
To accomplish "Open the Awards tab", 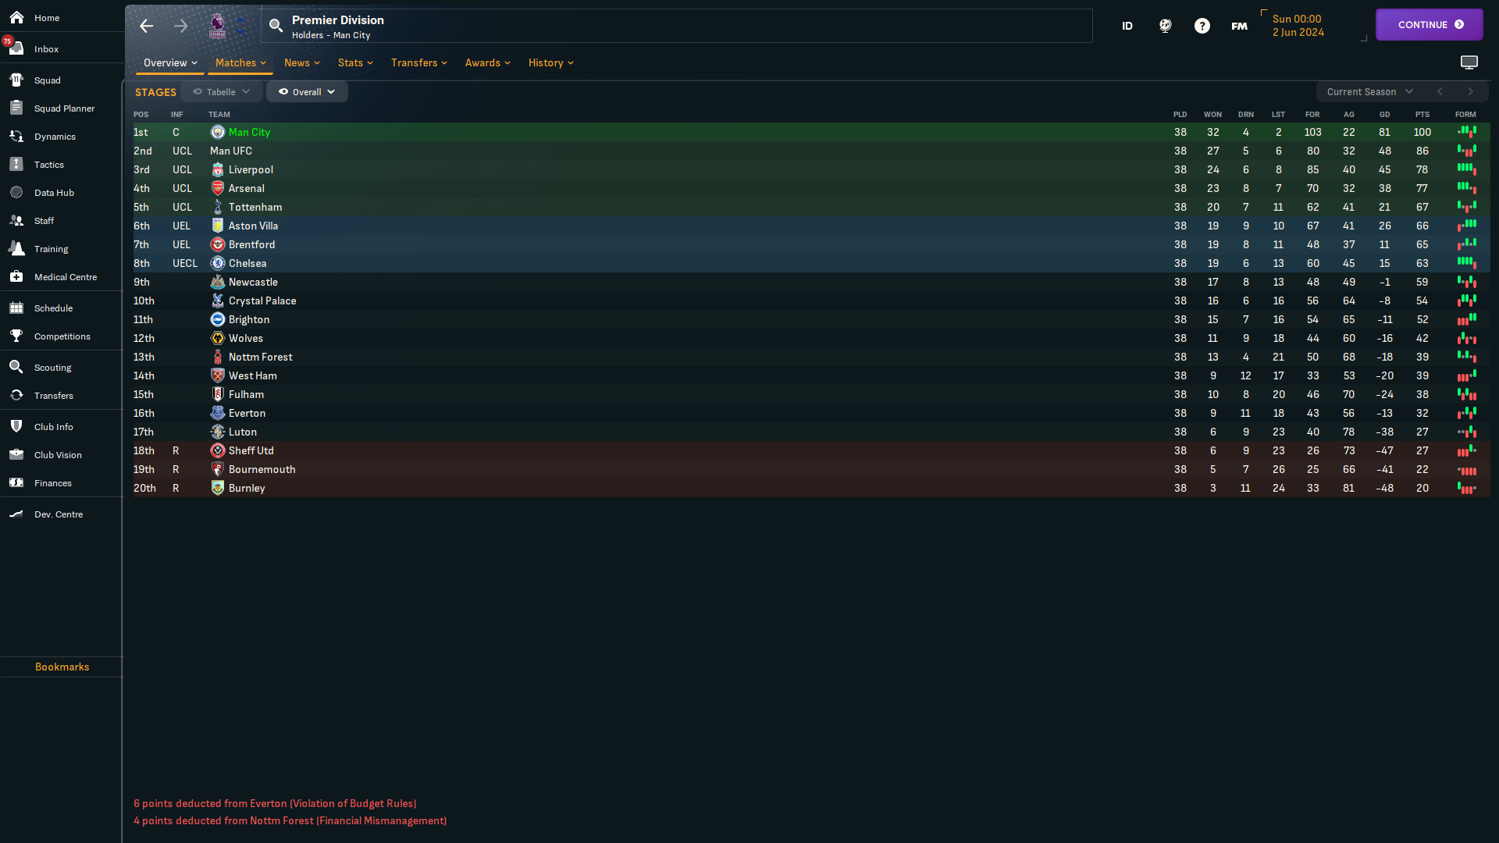I will [x=487, y=62].
